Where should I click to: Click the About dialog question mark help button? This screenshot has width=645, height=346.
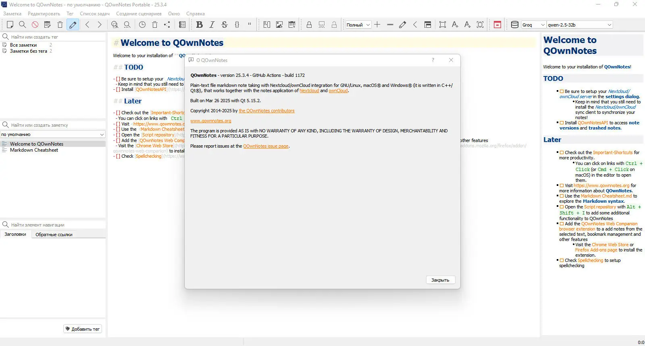(433, 60)
